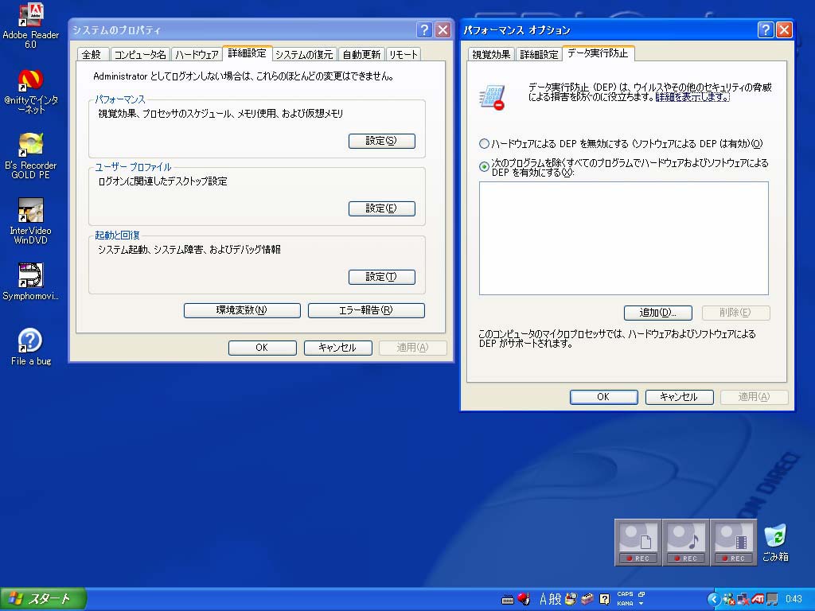Screen dimensions: 815x611
Task: Launch the InterVideo WinDVD desktop icon
Action: [30, 211]
